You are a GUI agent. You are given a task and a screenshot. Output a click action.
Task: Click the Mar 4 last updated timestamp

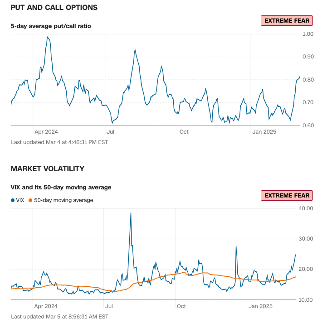(x=59, y=142)
